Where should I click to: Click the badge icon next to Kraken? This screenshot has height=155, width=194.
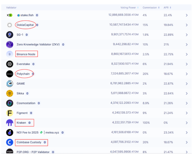[x=29, y=123]
